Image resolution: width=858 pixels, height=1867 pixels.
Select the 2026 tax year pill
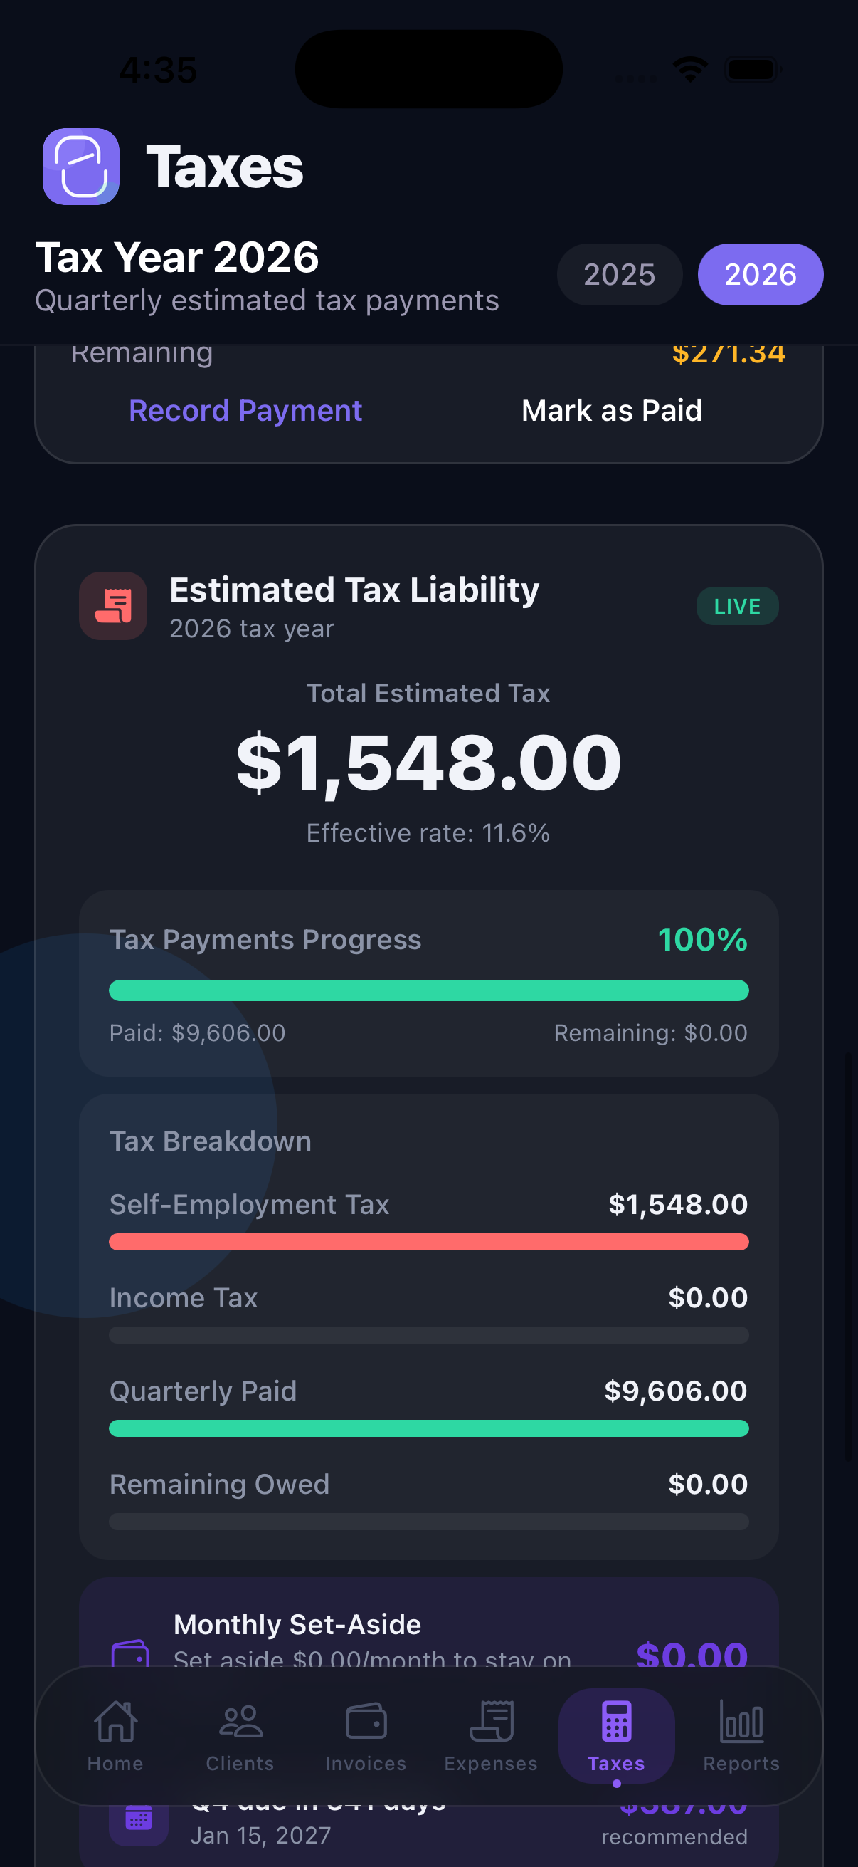[760, 274]
